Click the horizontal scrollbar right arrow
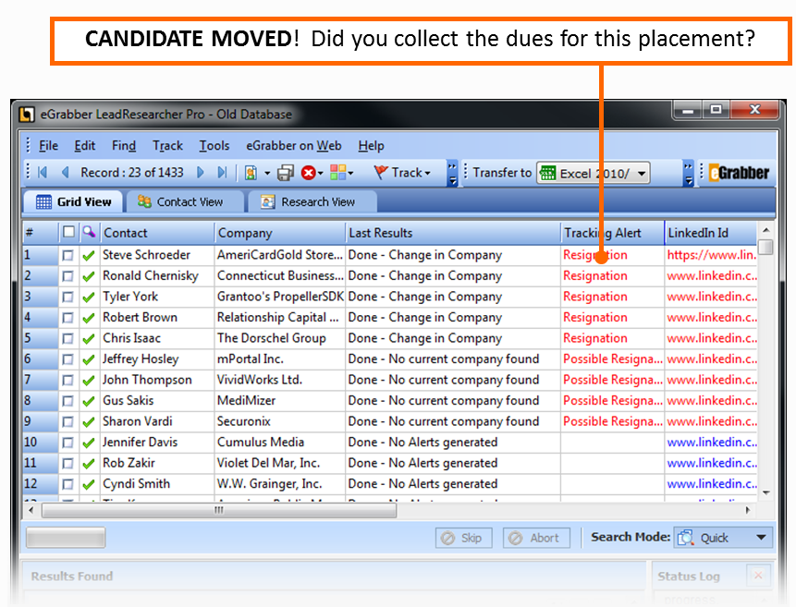The width and height of the screenshot is (796, 607). [747, 510]
